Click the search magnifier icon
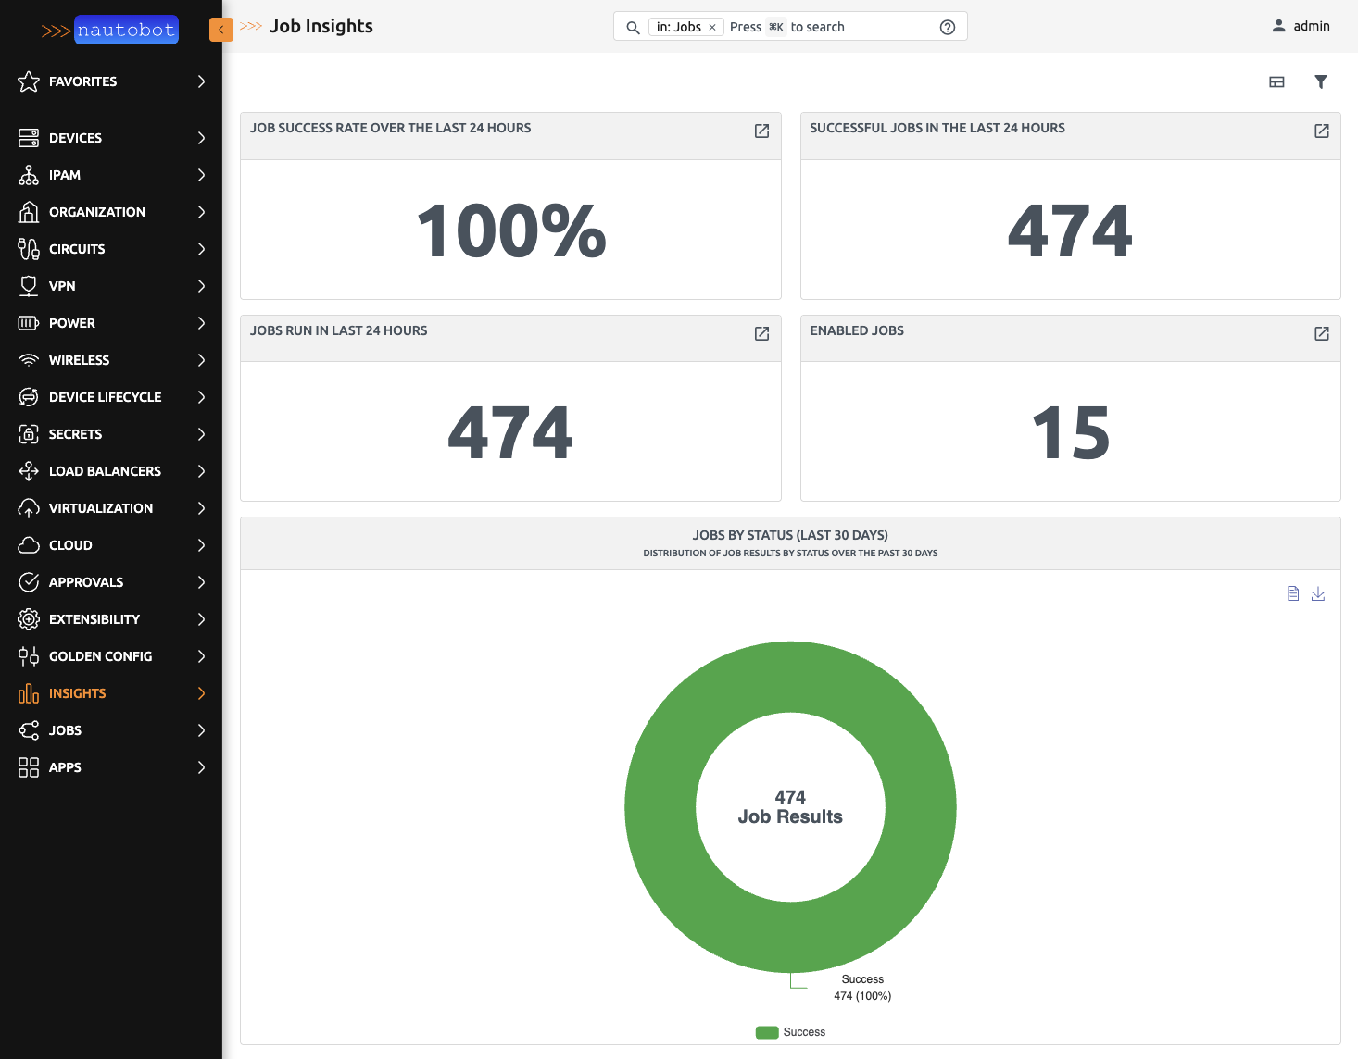The height and width of the screenshot is (1059, 1358). [632, 27]
